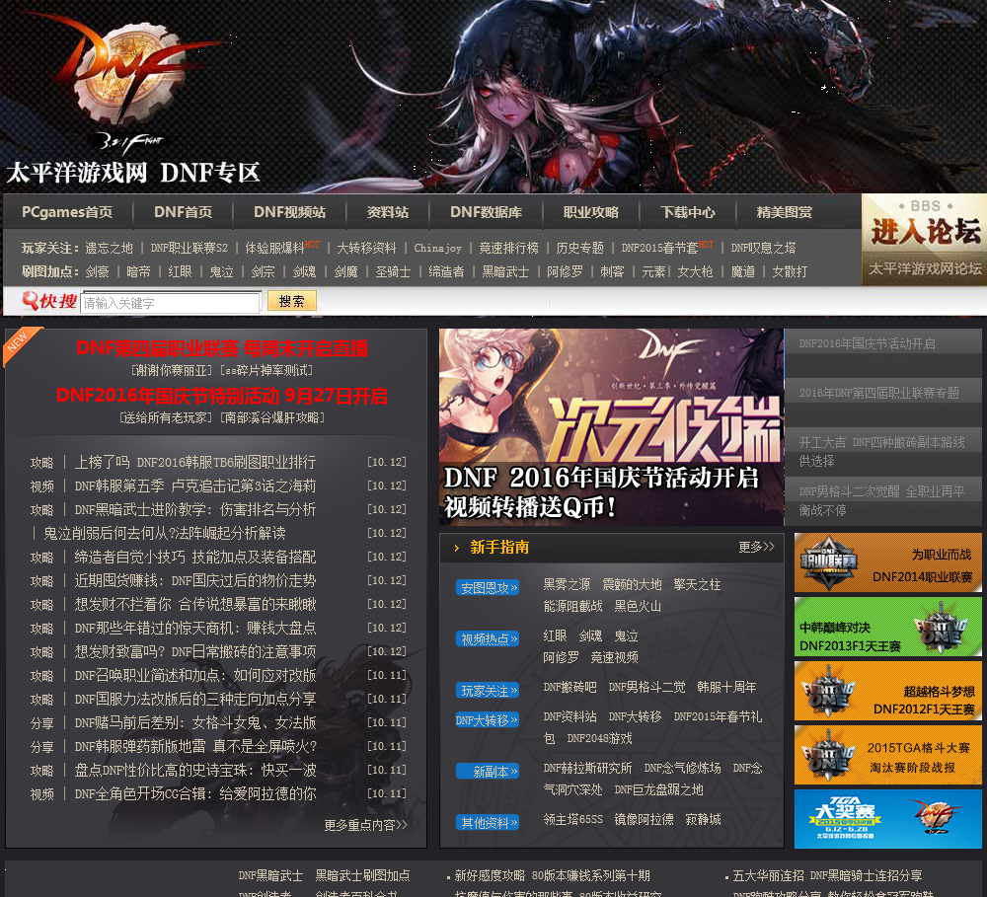Viewport: 987px width, 897px height.
Task: Open article DNF召唤职业简述和加点
Action: pyautogui.click(x=195, y=675)
